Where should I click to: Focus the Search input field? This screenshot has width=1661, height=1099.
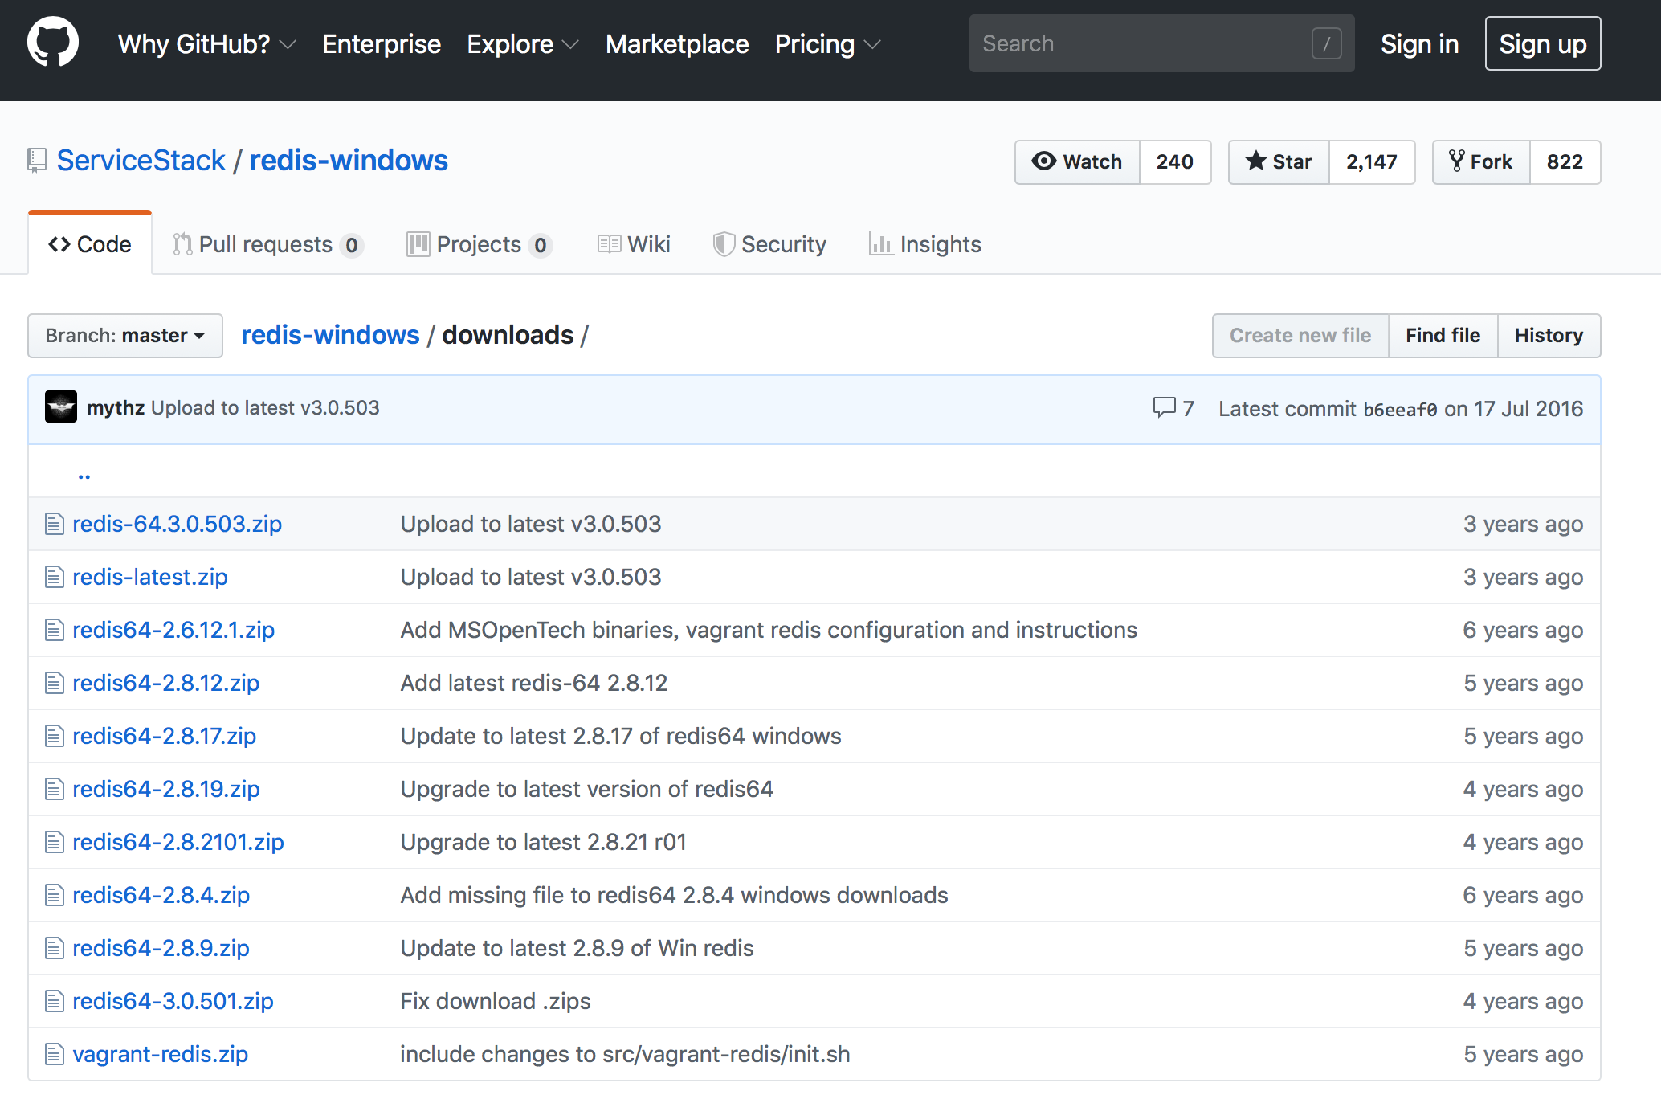click(1161, 43)
